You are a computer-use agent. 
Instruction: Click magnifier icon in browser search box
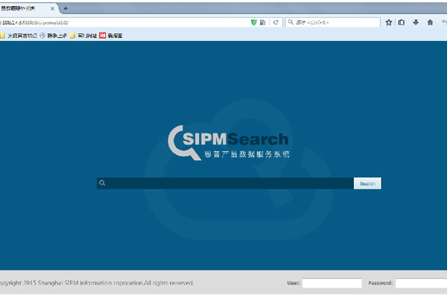click(x=291, y=22)
